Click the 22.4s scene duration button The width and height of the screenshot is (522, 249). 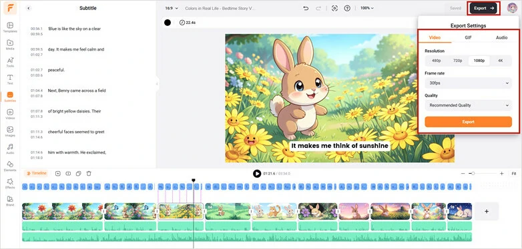coord(188,23)
